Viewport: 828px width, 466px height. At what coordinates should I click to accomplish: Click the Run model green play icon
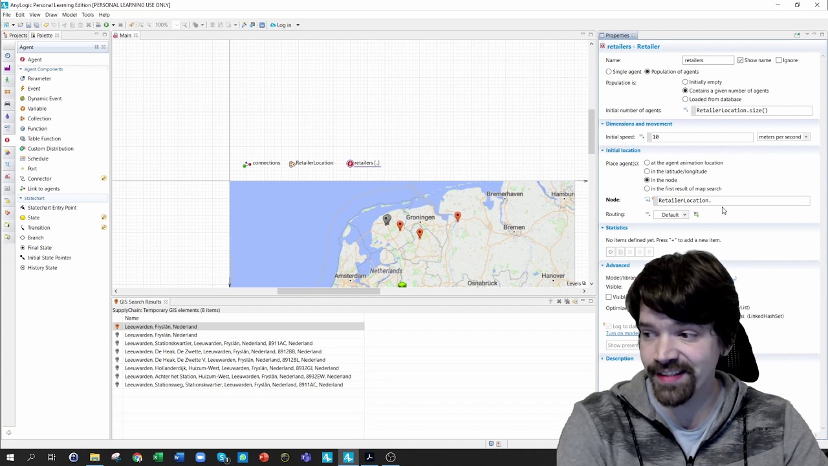tap(106, 25)
